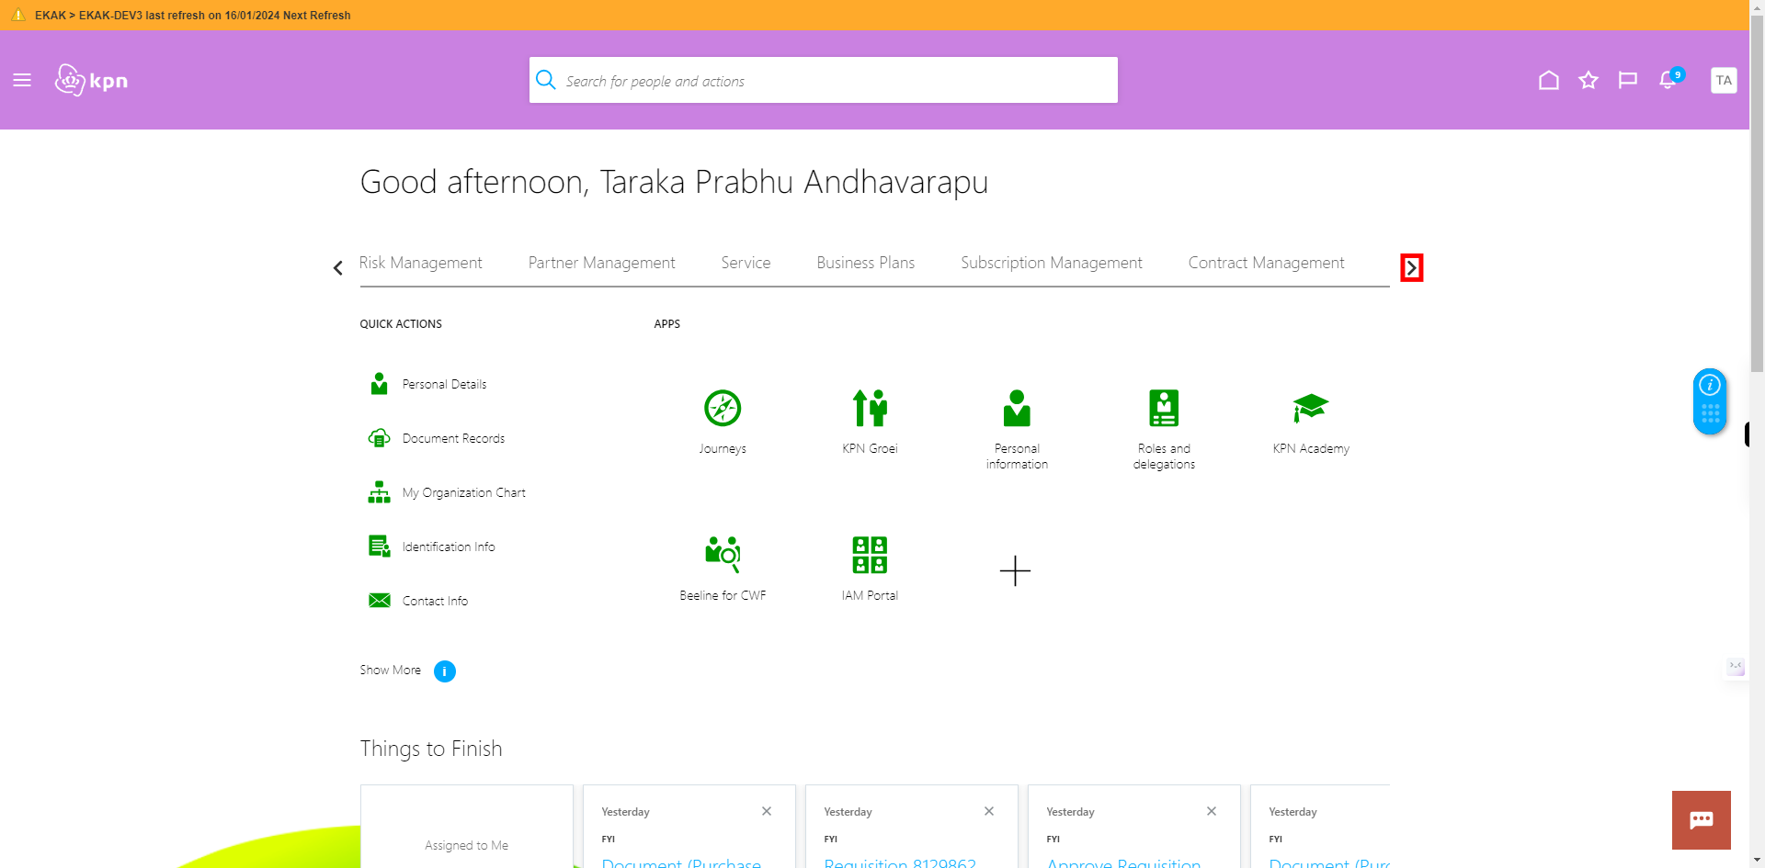Click Show More link

click(390, 670)
